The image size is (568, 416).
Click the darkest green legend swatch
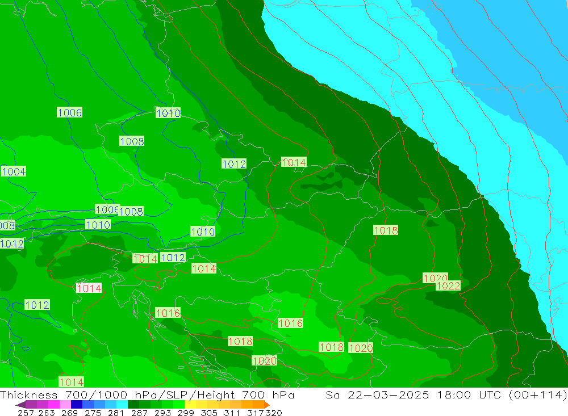click(133, 405)
